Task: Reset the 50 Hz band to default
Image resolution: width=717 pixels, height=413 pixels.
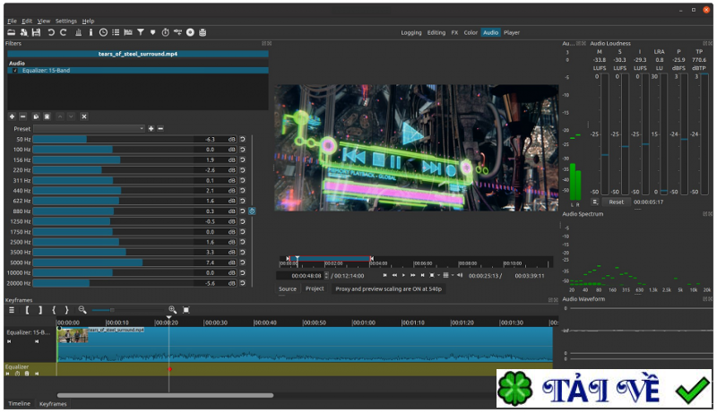Action: tap(242, 140)
